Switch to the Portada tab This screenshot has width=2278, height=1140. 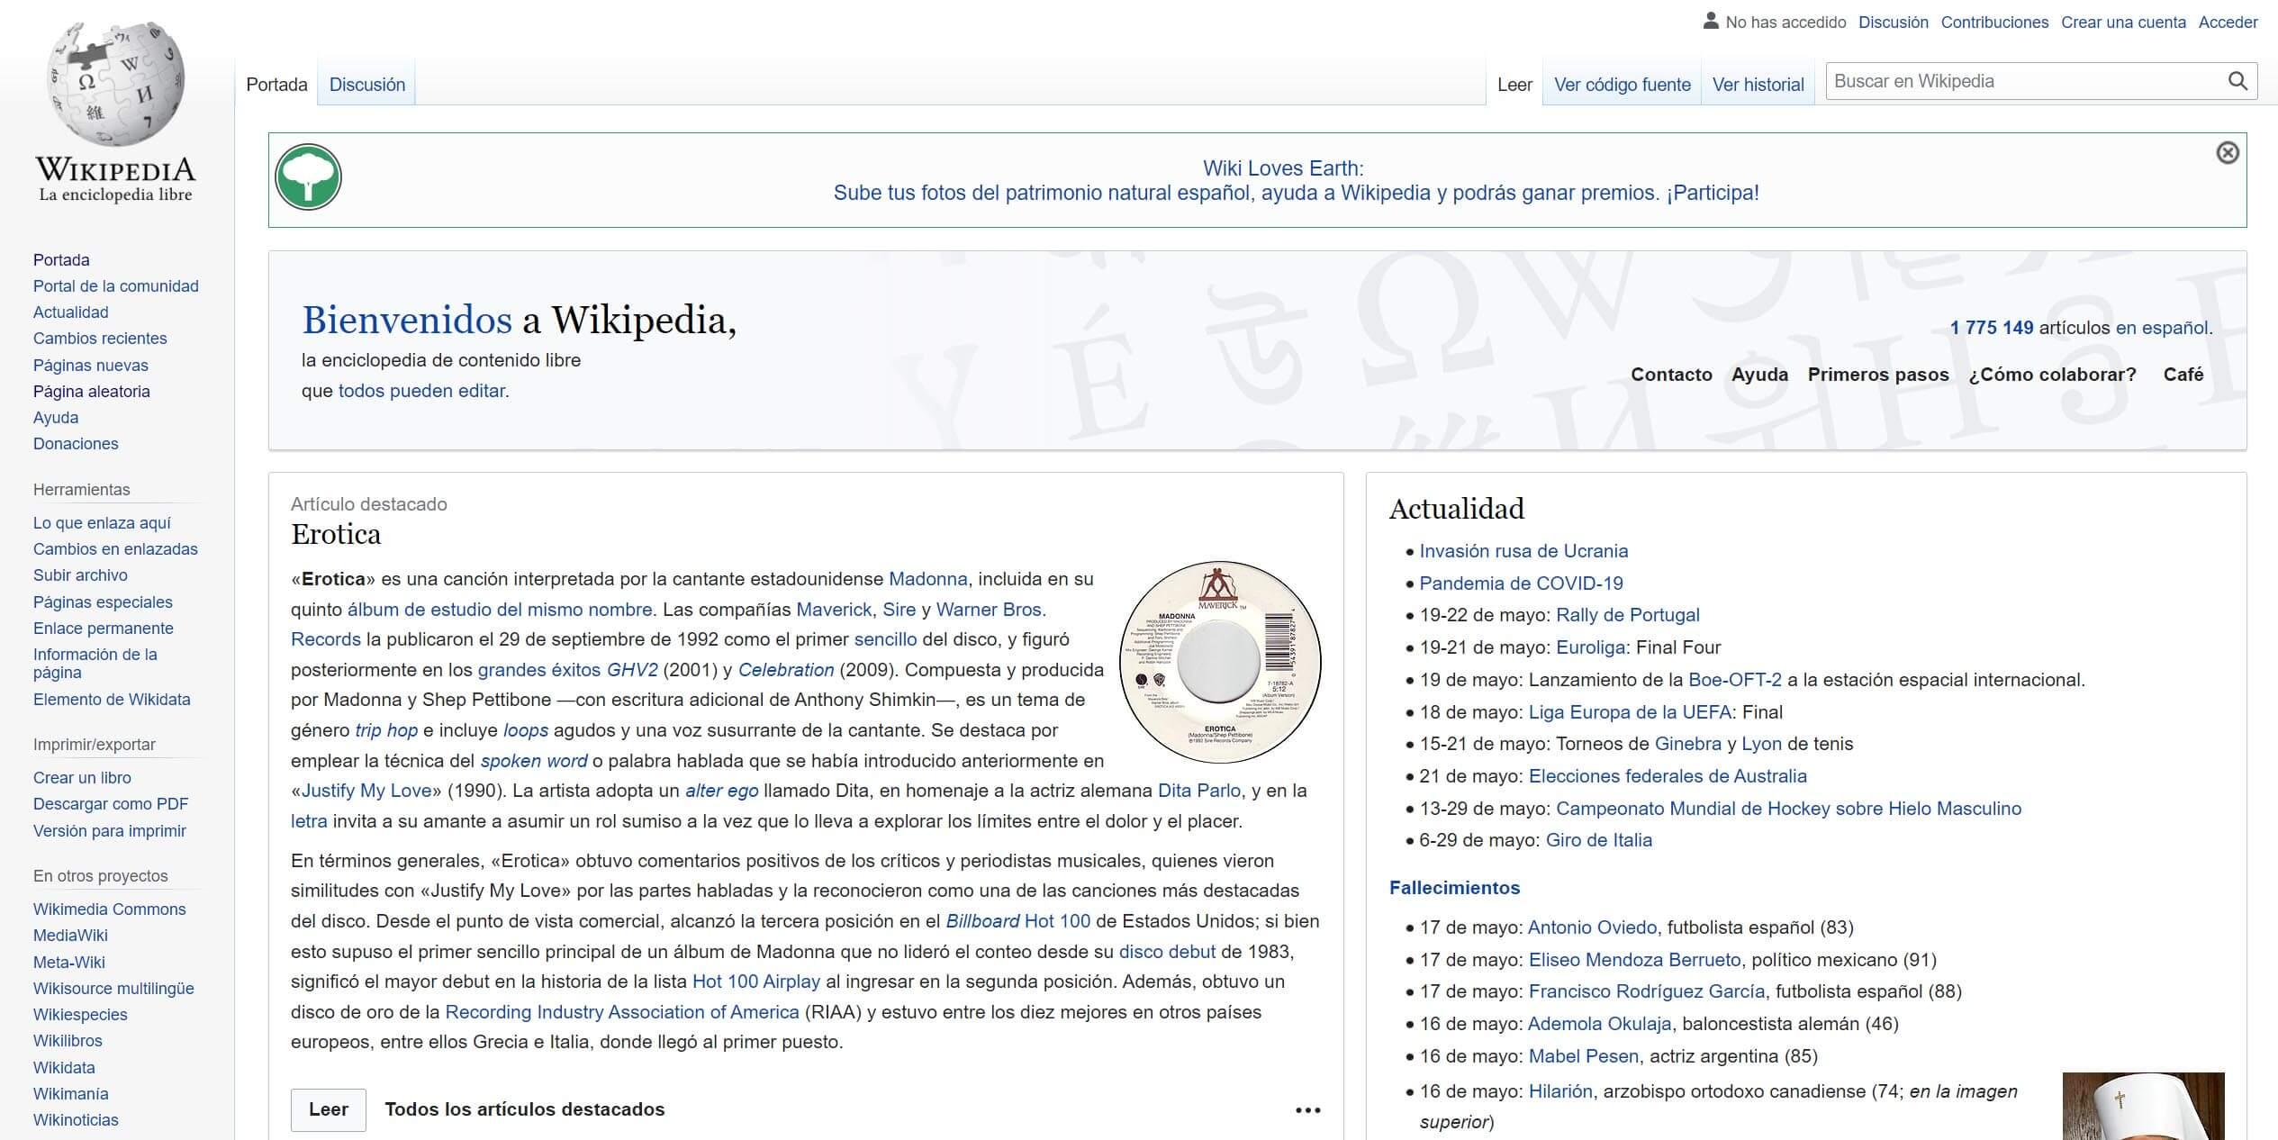tap(276, 85)
